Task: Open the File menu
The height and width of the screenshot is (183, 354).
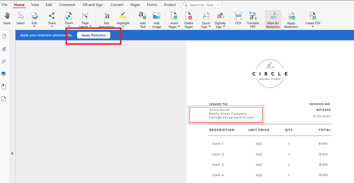Action: (5, 5)
